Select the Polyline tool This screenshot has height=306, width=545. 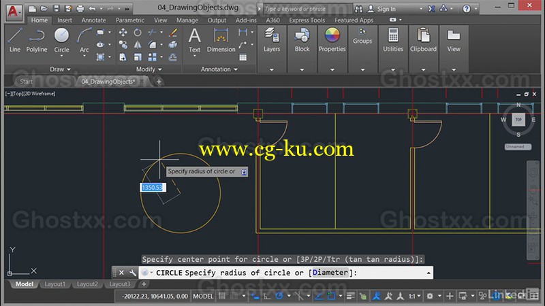[x=37, y=41]
